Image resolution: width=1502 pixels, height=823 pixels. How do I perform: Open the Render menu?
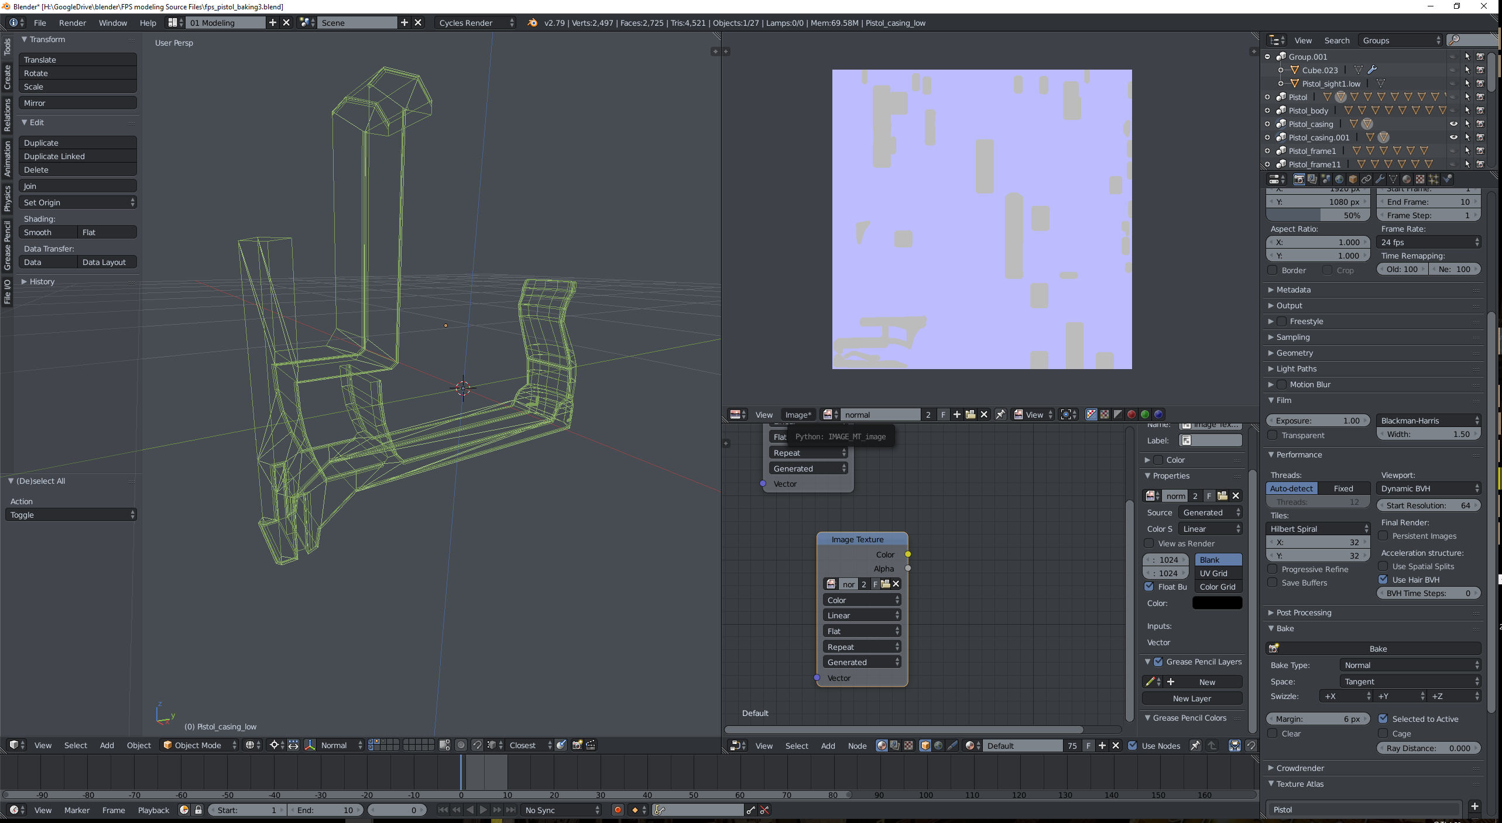(x=73, y=23)
